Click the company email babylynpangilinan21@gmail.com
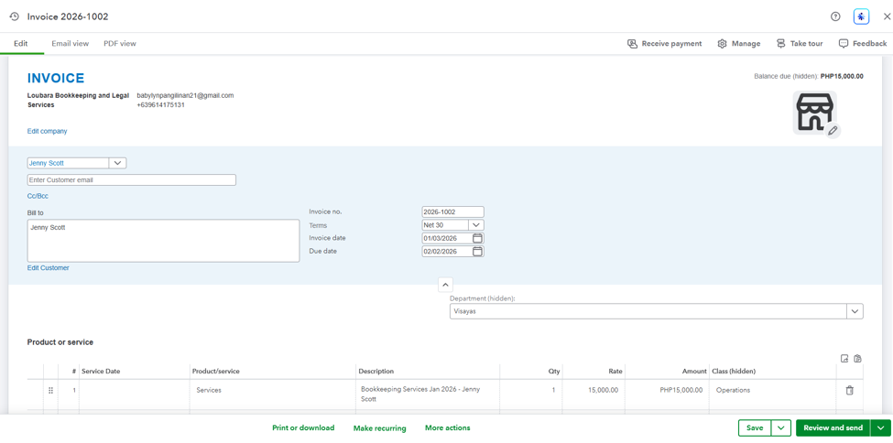The height and width of the screenshot is (443, 893). [x=186, y=96]
